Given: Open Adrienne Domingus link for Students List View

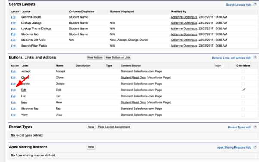Looking at the screenshot, I should (x=184, y=40).
